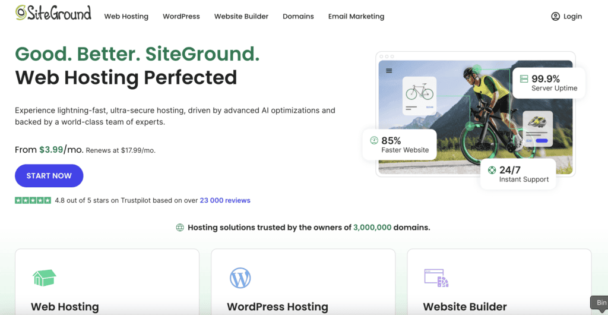
Task: Click the lifebuoy icon beside 24/7
Action: 492,170
